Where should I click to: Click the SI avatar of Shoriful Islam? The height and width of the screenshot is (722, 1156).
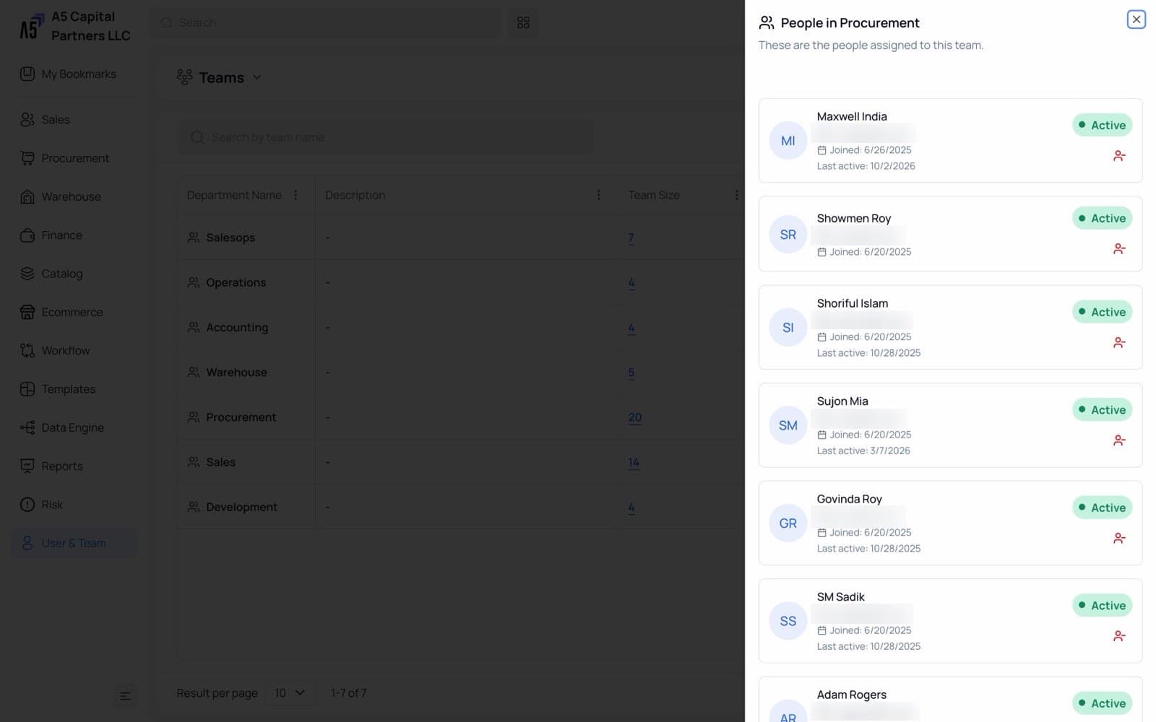pyautogui.click(x=788, y=328)
